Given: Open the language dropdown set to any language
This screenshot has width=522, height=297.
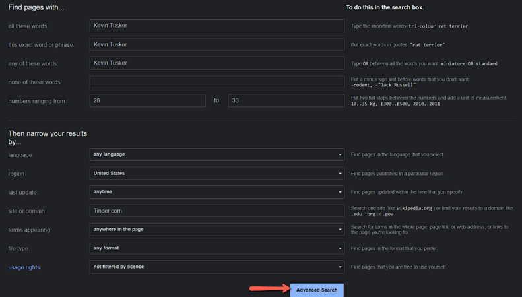Looking at the screenshot, I should 216,154.
